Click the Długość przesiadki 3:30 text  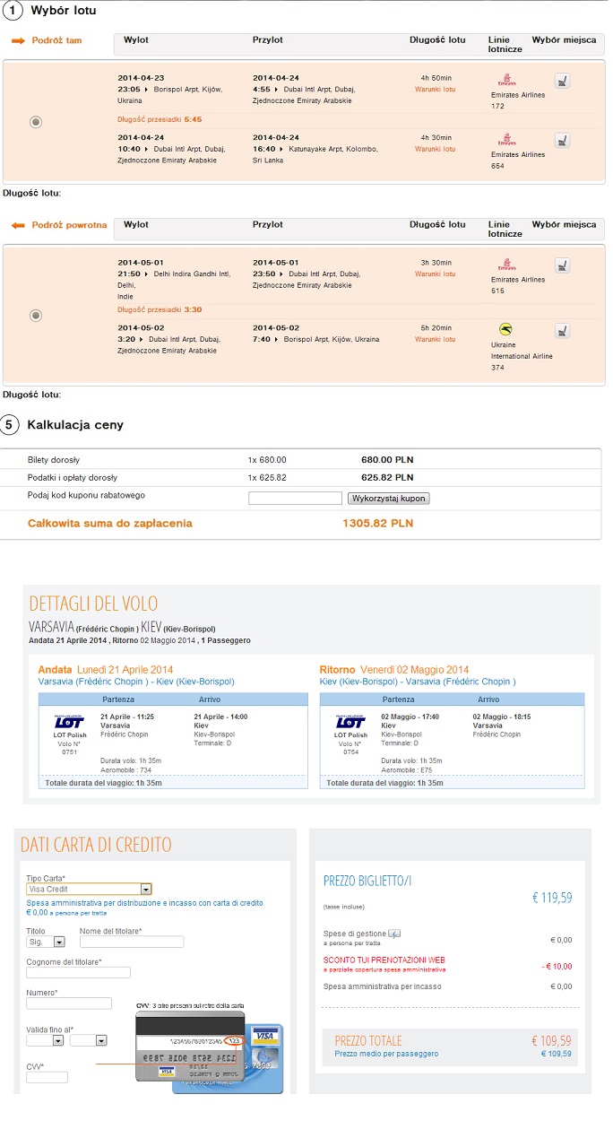click(160, 309)
